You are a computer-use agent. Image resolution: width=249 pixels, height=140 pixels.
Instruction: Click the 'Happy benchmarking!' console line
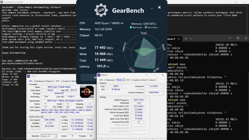(14, 53)
